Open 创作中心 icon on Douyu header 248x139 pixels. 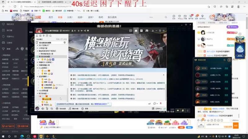[x=202, y=17]
